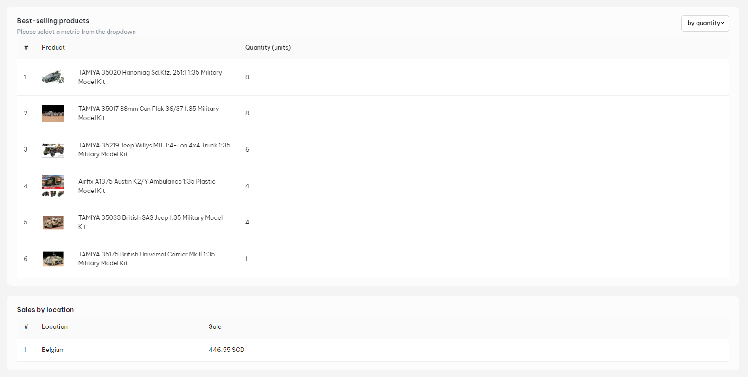748x377 pixels.
Task: Click quantity 4 for Austin K2/Y Ambulance
Action: pyautogui.click(x=247, y=186)
